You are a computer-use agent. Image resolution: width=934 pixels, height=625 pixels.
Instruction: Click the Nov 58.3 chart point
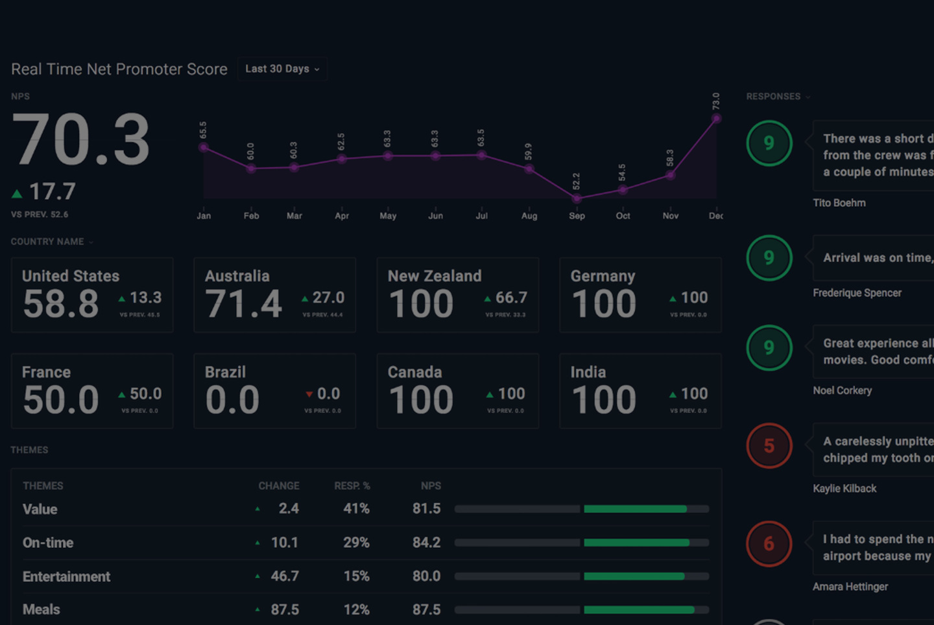coord(671,175)
